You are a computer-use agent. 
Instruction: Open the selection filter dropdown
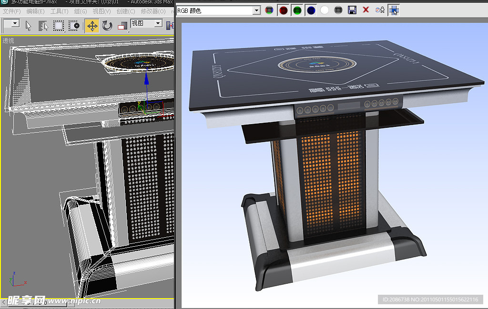[x=15, y=23]
